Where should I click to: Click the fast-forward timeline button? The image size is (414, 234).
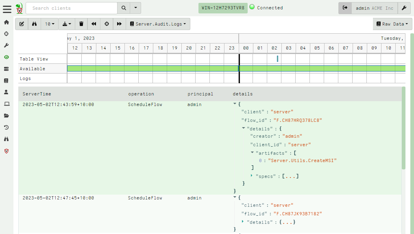tap(119, 24)
